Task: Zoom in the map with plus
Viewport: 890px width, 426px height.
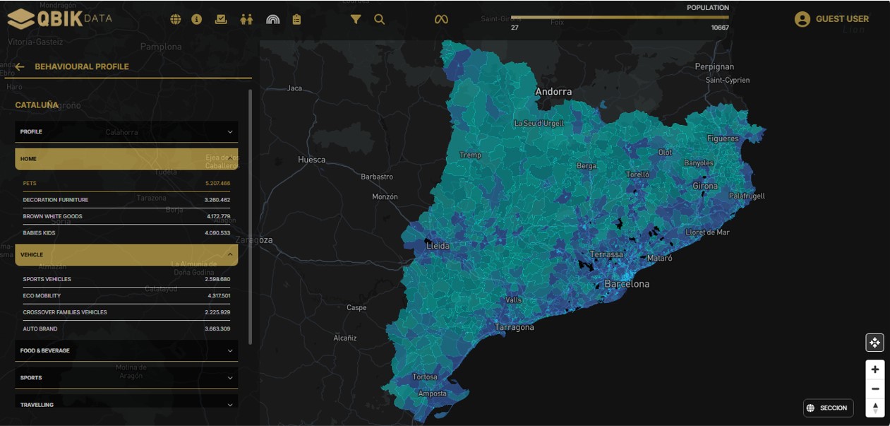Action: click(874, 369)
